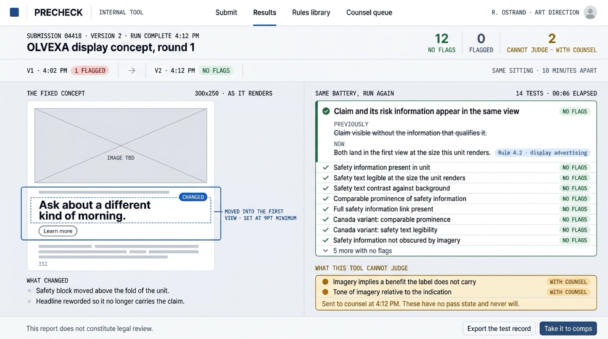
Task: Click the Learn more button in ad preview
Action: coord(58,231)
